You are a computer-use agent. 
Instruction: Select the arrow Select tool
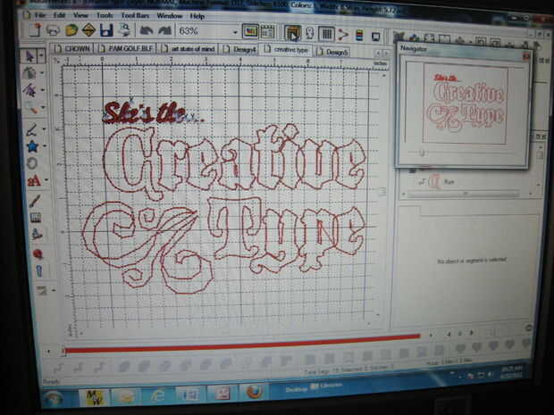click(x=29, y=56)
